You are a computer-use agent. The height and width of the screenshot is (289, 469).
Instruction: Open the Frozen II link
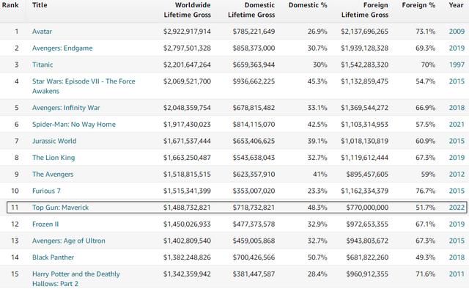45,224
